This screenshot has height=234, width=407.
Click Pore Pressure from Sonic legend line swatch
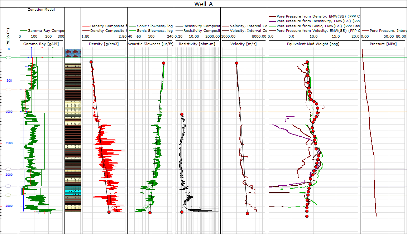pos(273,26)
